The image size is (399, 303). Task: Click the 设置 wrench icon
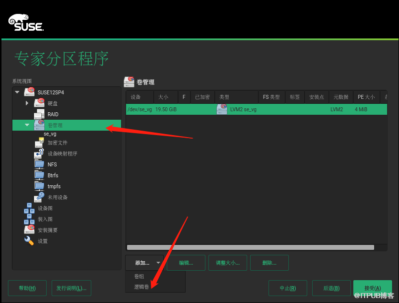point(29,240)
